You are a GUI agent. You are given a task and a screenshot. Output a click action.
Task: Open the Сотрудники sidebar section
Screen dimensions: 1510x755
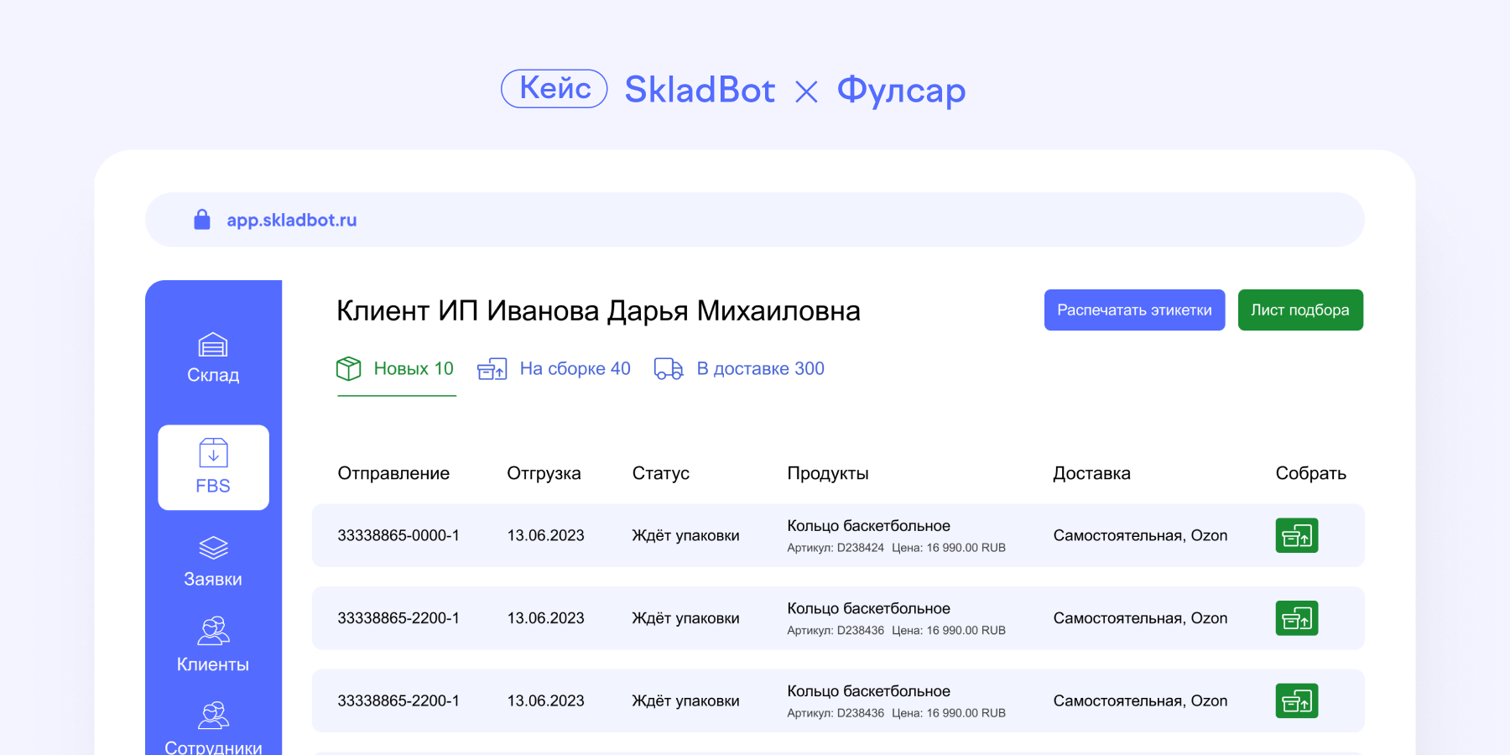coord(213,728)
